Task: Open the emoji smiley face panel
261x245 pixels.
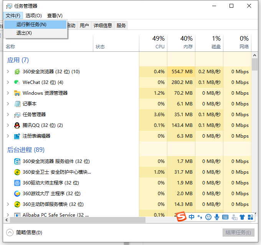Action: (208, 217)
